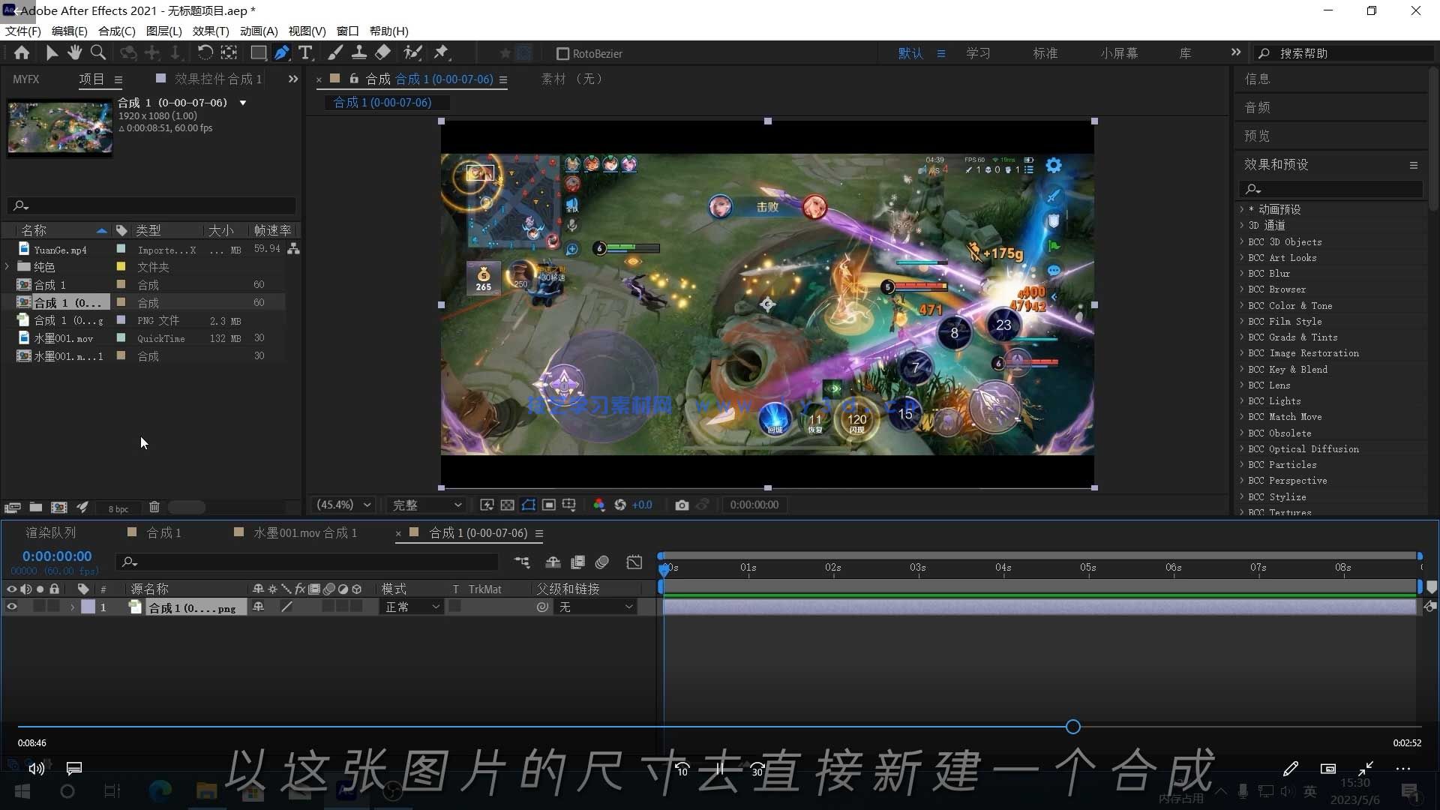Expand the 纯色 folder
The height and width of the screenshot is (810, 1440).
[7, 267]
